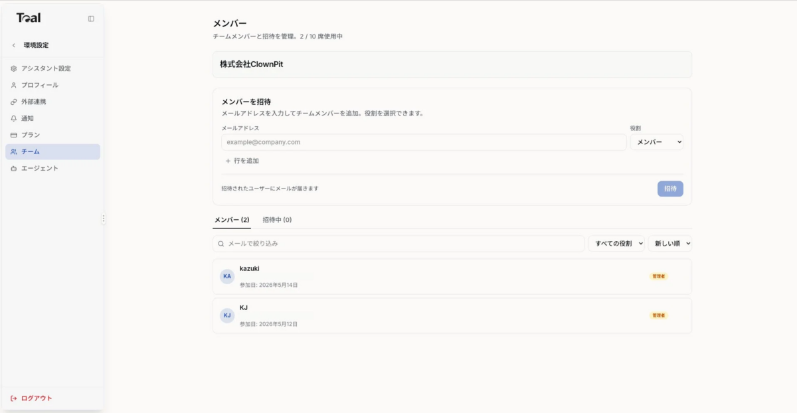Open アシスタント設定 settings page
Screen dimensions: 797x413
tap(52, 68)
